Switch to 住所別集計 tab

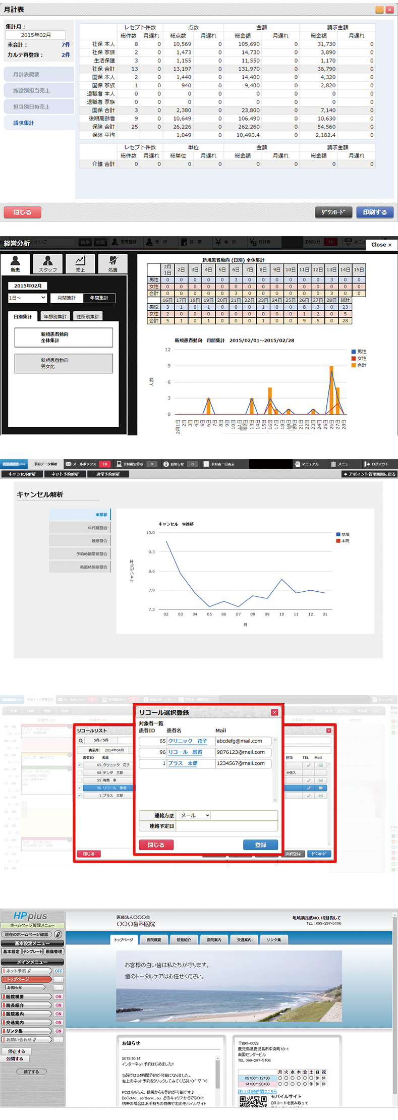pos(88,316)
